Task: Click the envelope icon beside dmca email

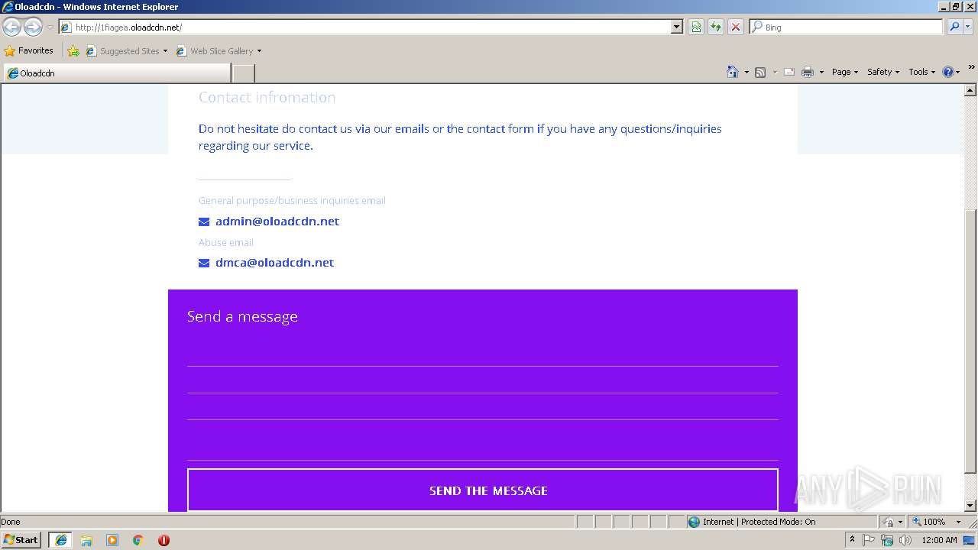Action: [x=204, y=264]
